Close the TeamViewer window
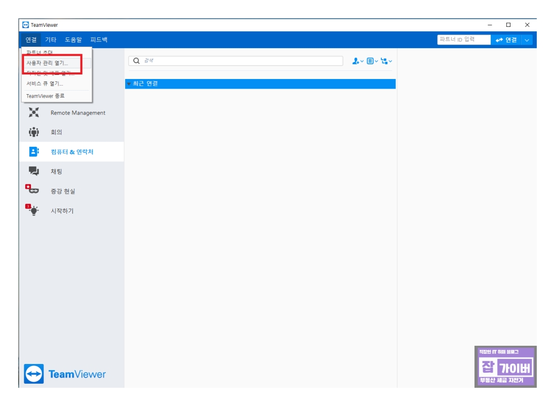This screenshot has height=406, width=555. point(527,25)
